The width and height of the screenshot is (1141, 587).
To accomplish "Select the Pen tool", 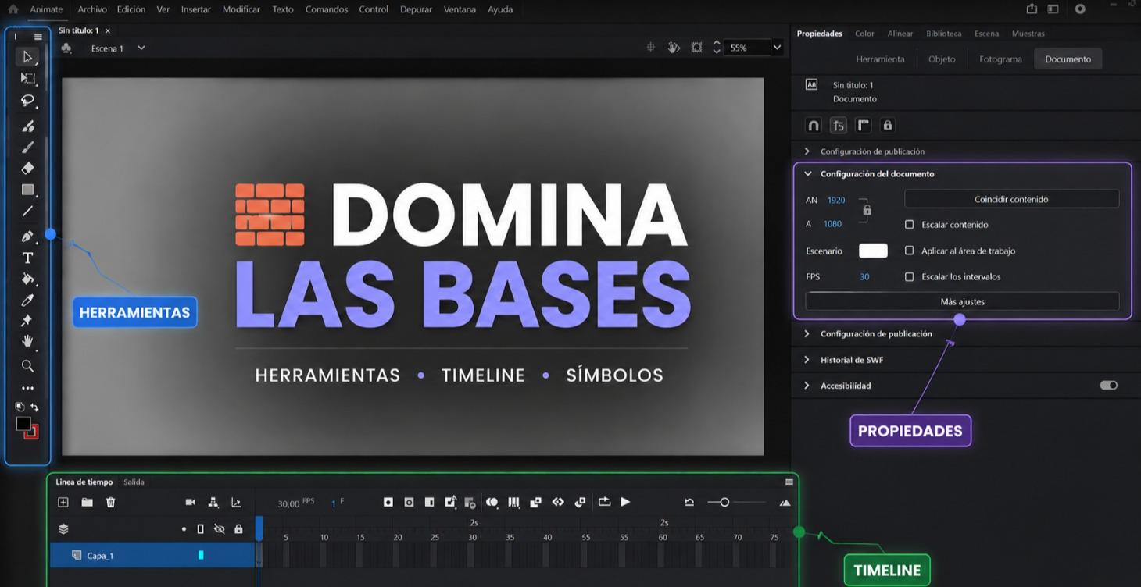I will [x=27, y=236].
